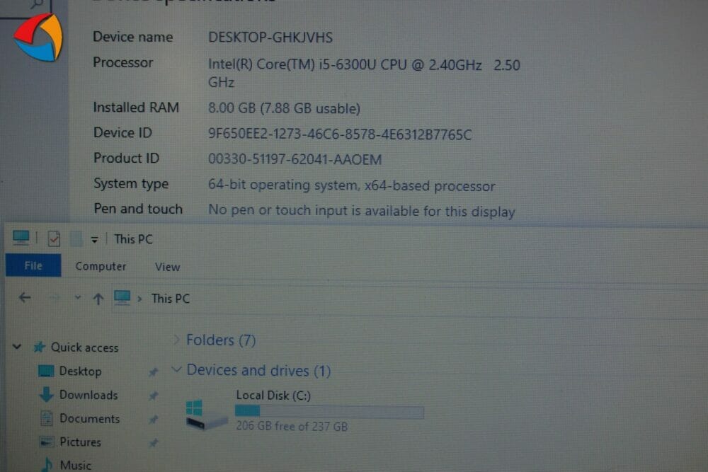Collapse the Devices and drives (1) group

pyautogui.click(x=176, y=369)
